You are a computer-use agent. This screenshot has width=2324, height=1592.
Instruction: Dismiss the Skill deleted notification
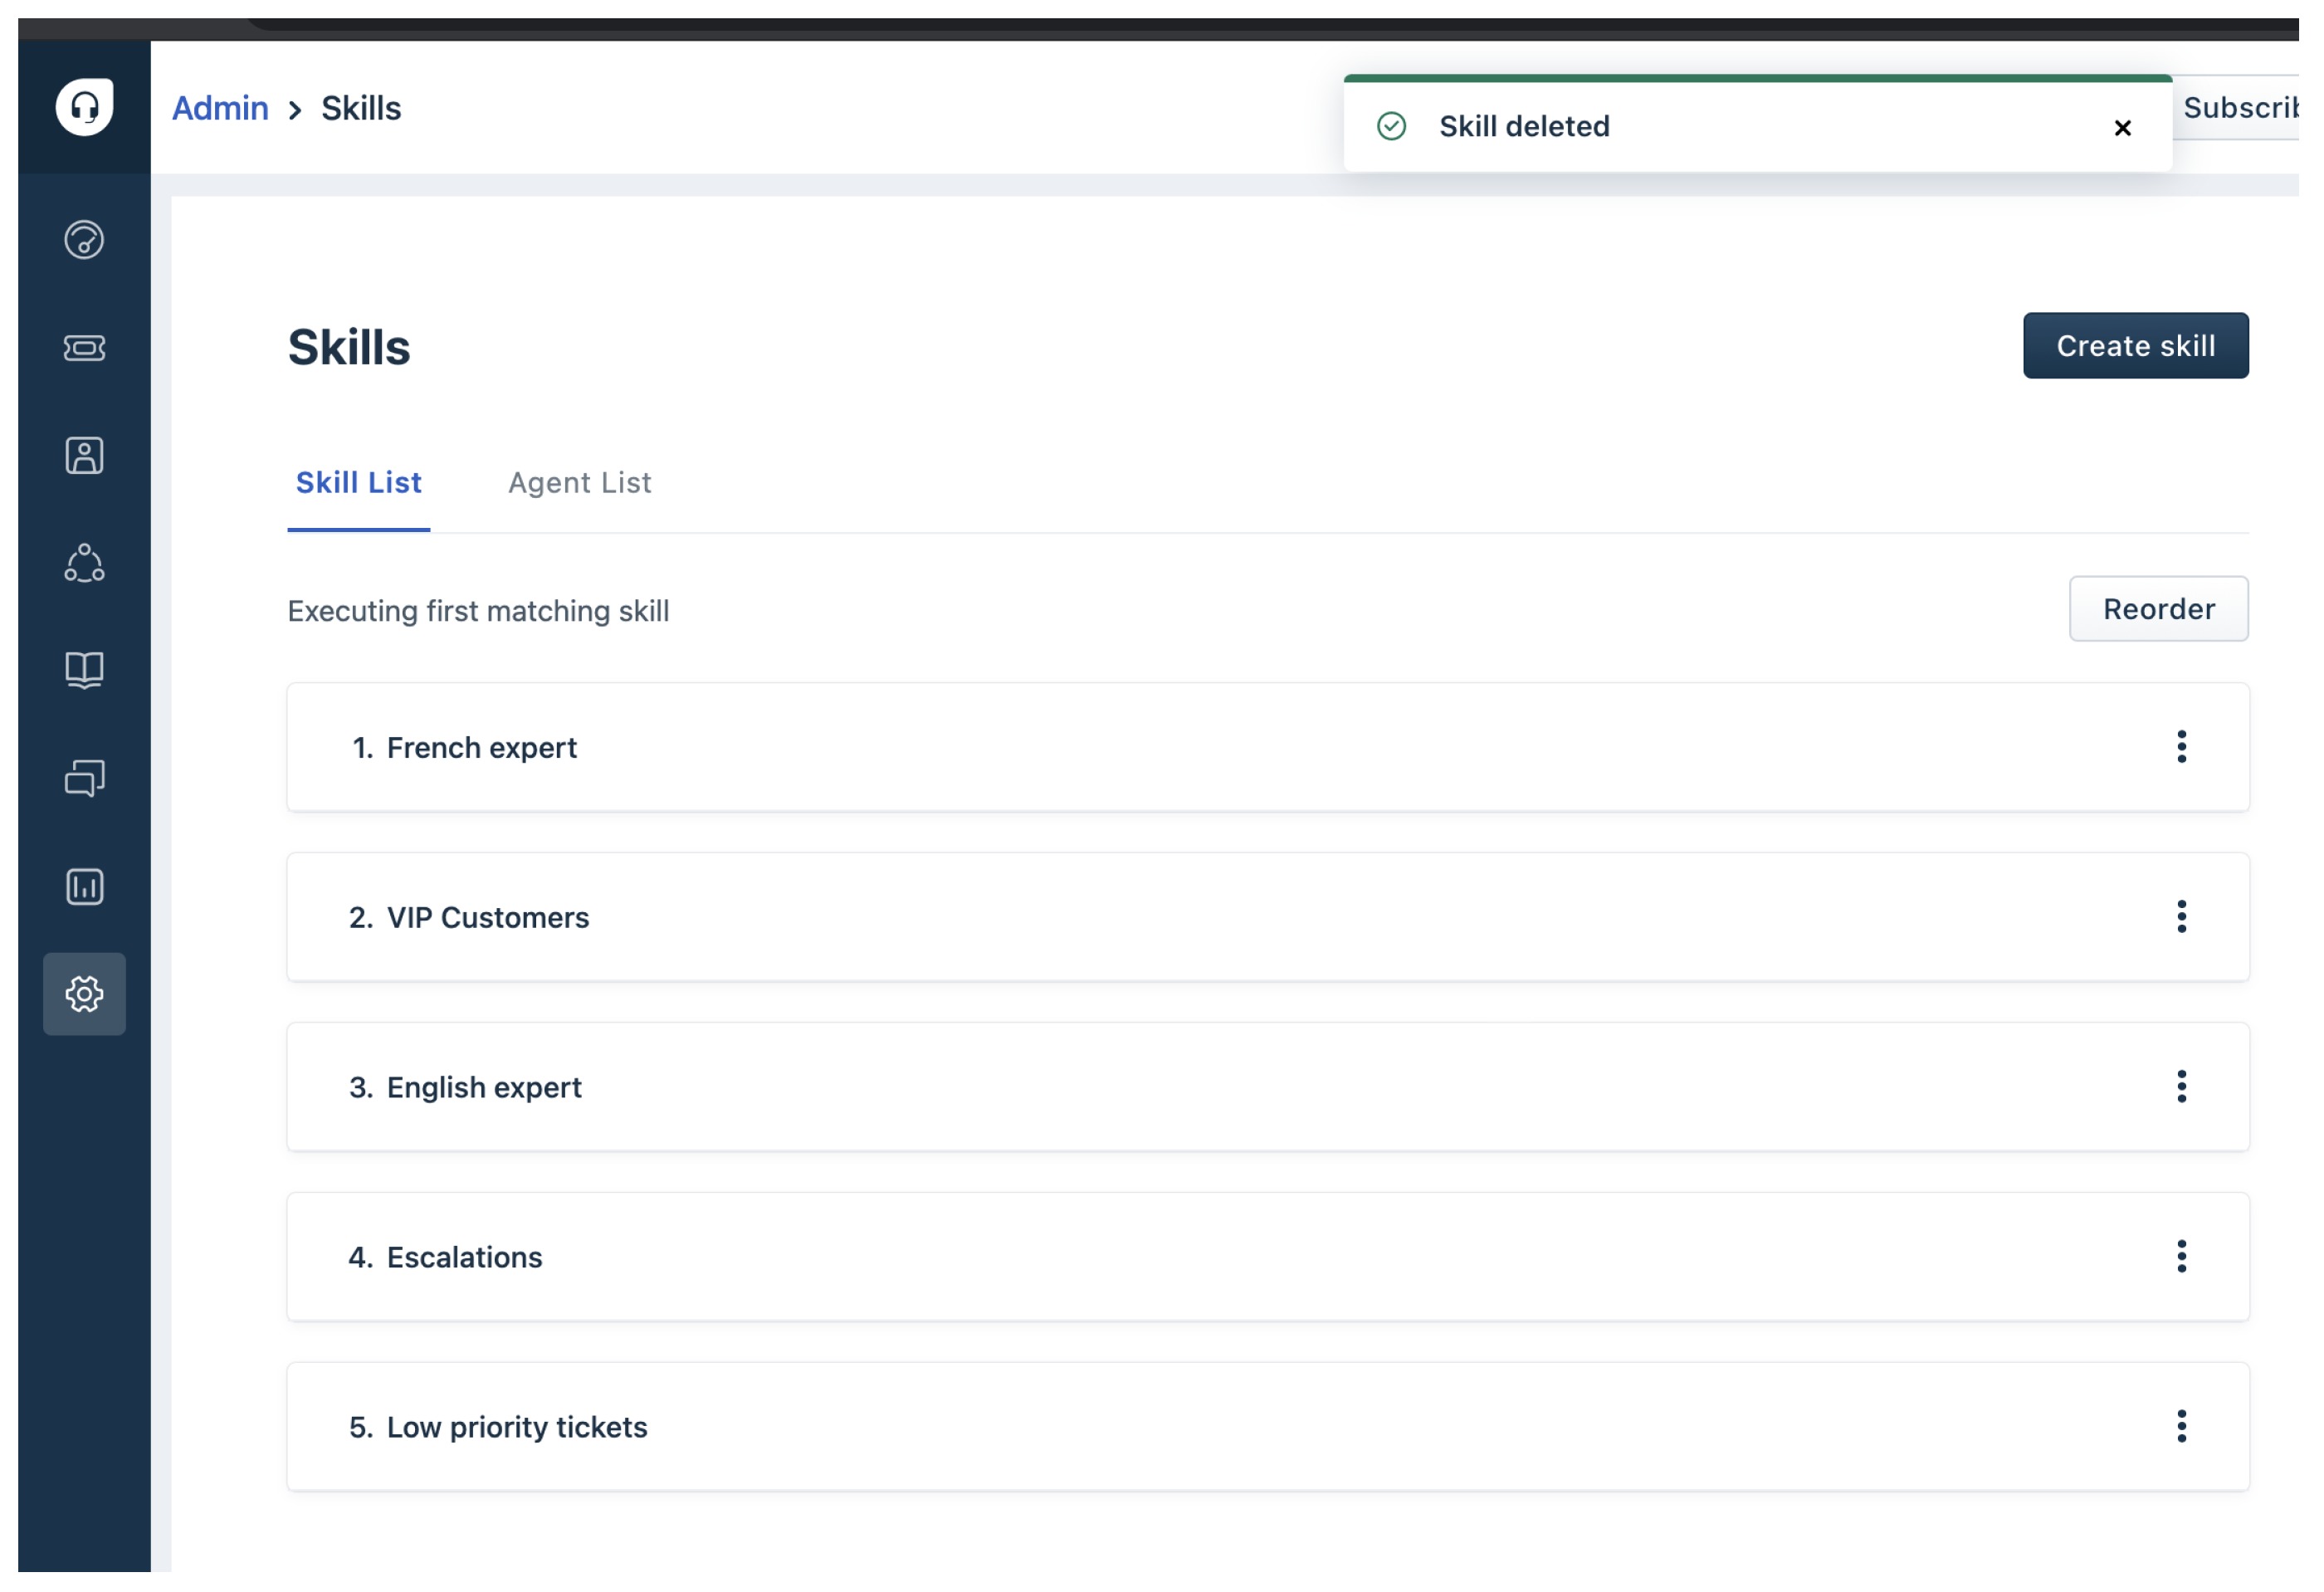pyautogui.click(x=2124, y=128)
